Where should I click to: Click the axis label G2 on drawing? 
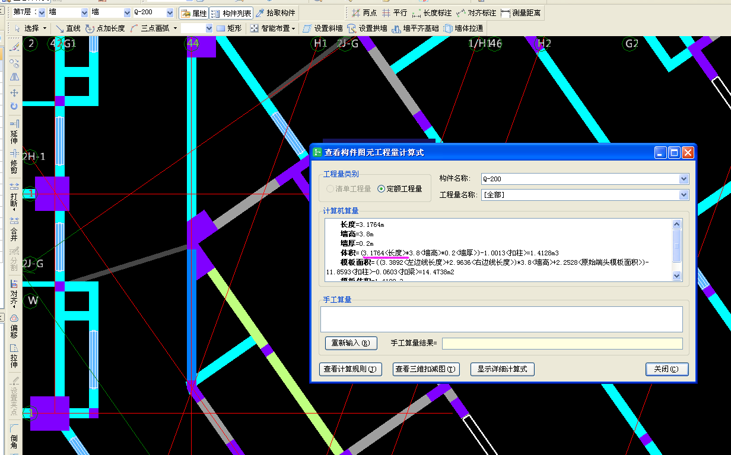pyautogui.click(x=631, y=43)
